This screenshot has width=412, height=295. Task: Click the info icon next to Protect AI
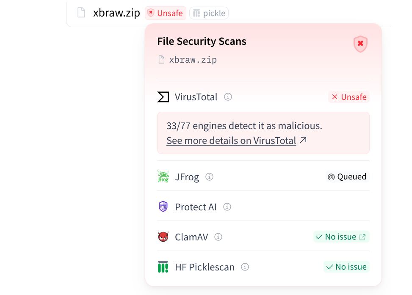(x=227, y=207)
